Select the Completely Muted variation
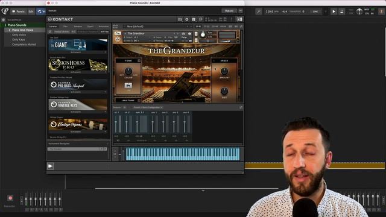This screenshot has width=386, height=217. click(24, 45)
